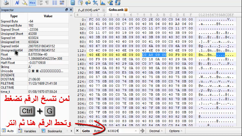Click the Unsigned Short value 43200
The height and width of the screenshot is (136, 242).
[x=33, y=34]
